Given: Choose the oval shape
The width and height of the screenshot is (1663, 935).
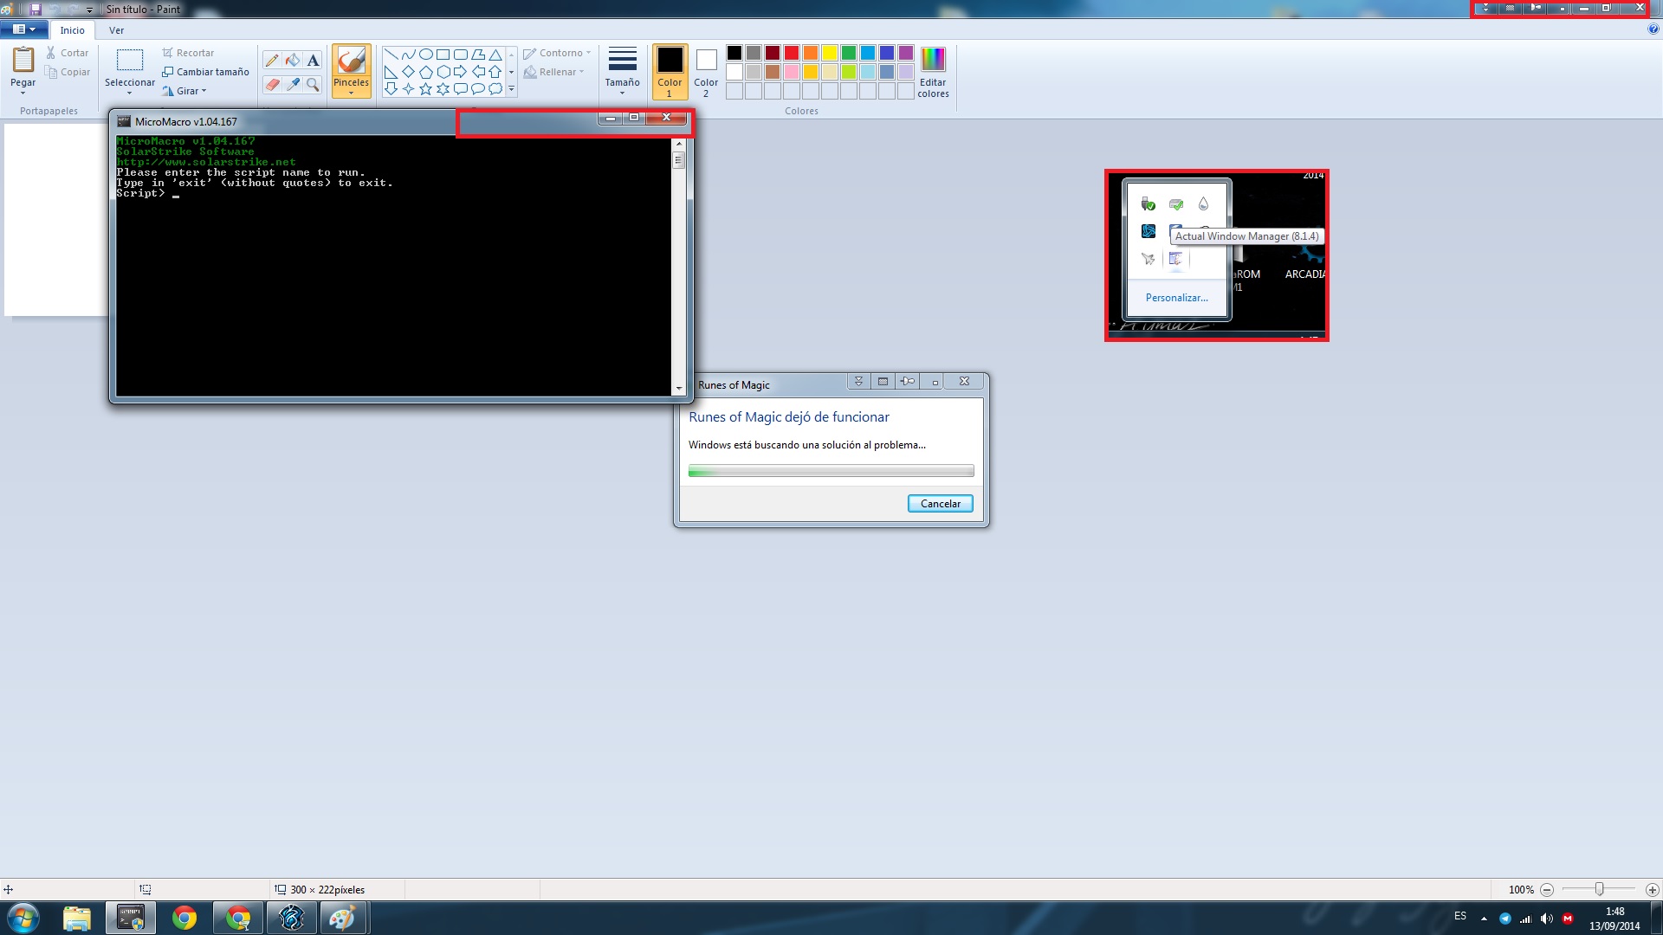Looking at the screenshot, I should pyautogui.click(x=425, y=54).
